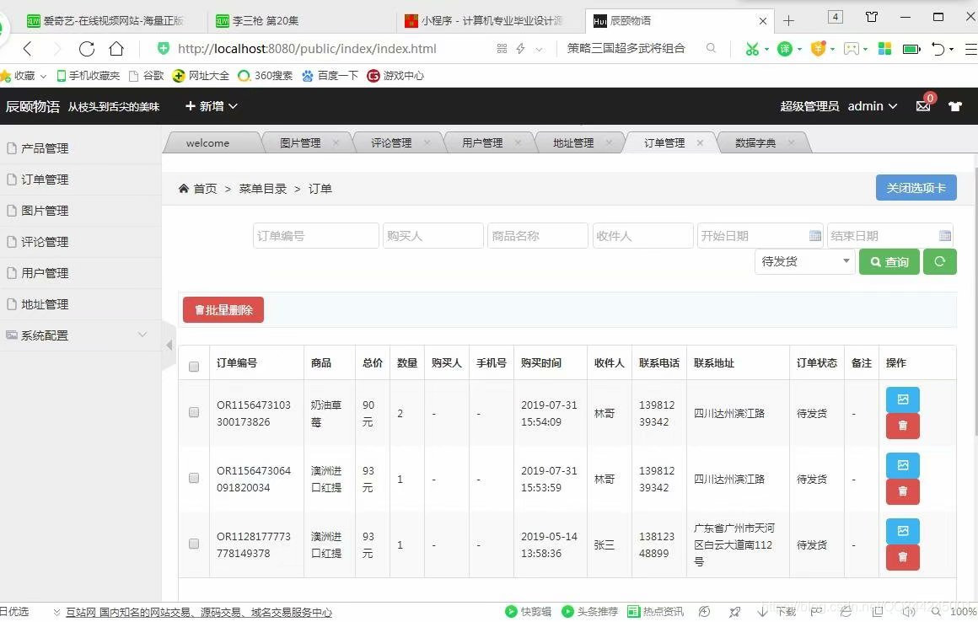Click the t-shirt skin theme icon
978x622 pixels.
pos(955,106)
